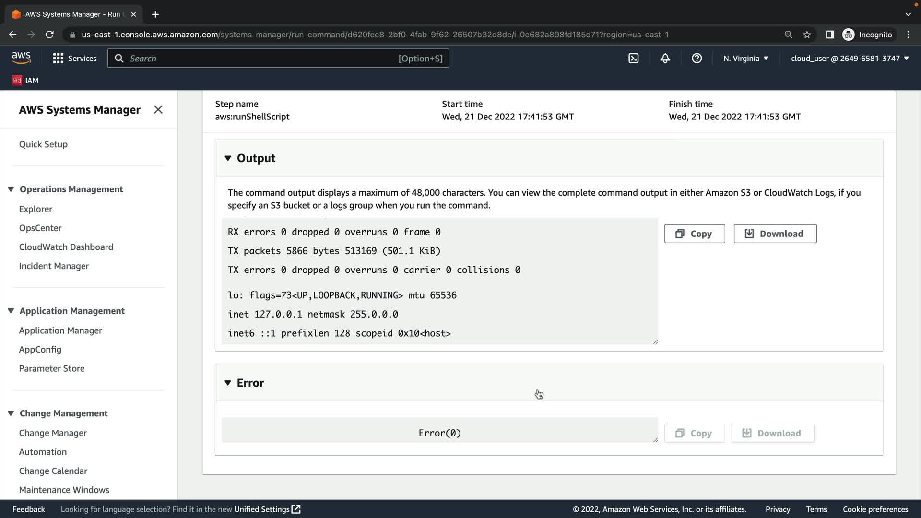
Task: Open AWS CloudShell terminal icon
Action: tap(633, 58)
